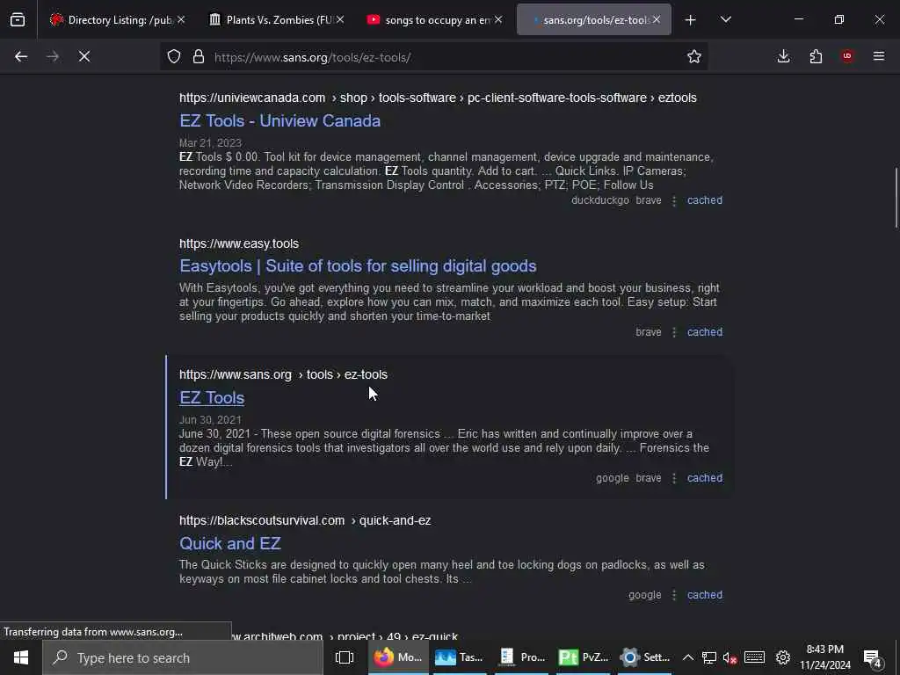Viewport: 900px width, 675px height.
Task: Open a new tab with plus
Action: 691,20
